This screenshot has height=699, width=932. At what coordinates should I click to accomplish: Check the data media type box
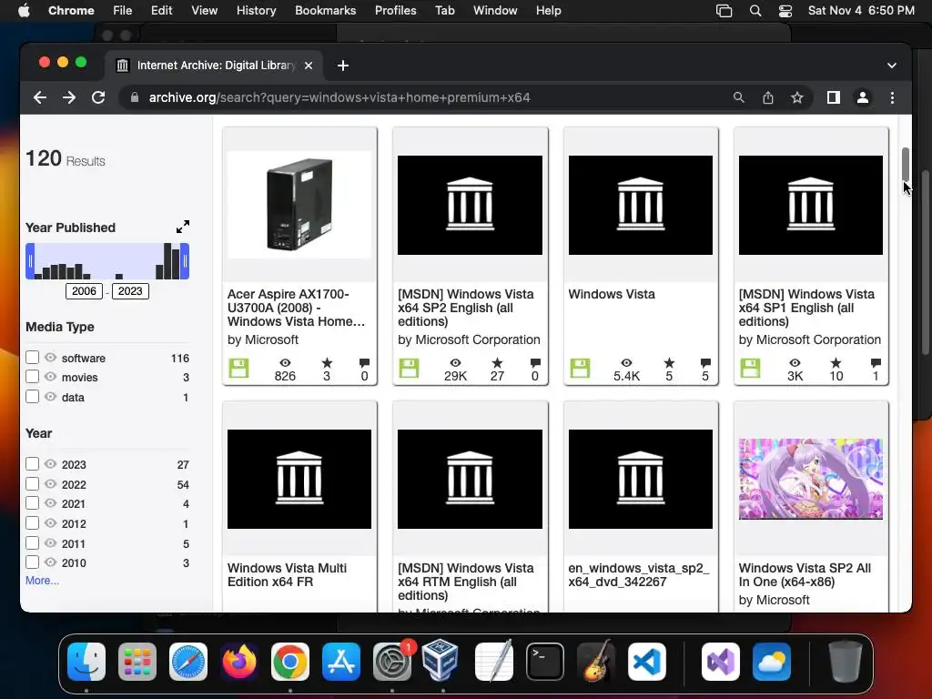tap(32, 397)
